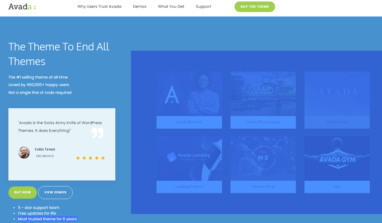Open the Avada Resume demo thumbnail
Viewport: 382px width, 223px height.
click(x=189, y=94)
